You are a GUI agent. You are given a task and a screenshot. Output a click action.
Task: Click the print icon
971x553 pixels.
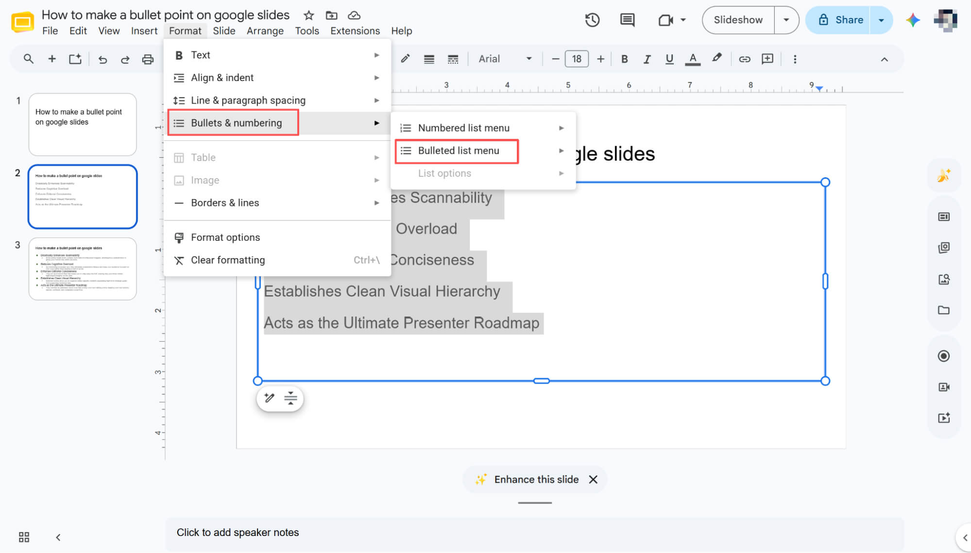(x=148, y=59)
